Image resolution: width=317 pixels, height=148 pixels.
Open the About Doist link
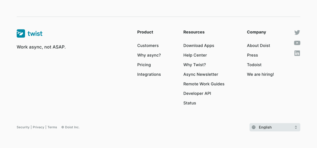pos(258,46)
